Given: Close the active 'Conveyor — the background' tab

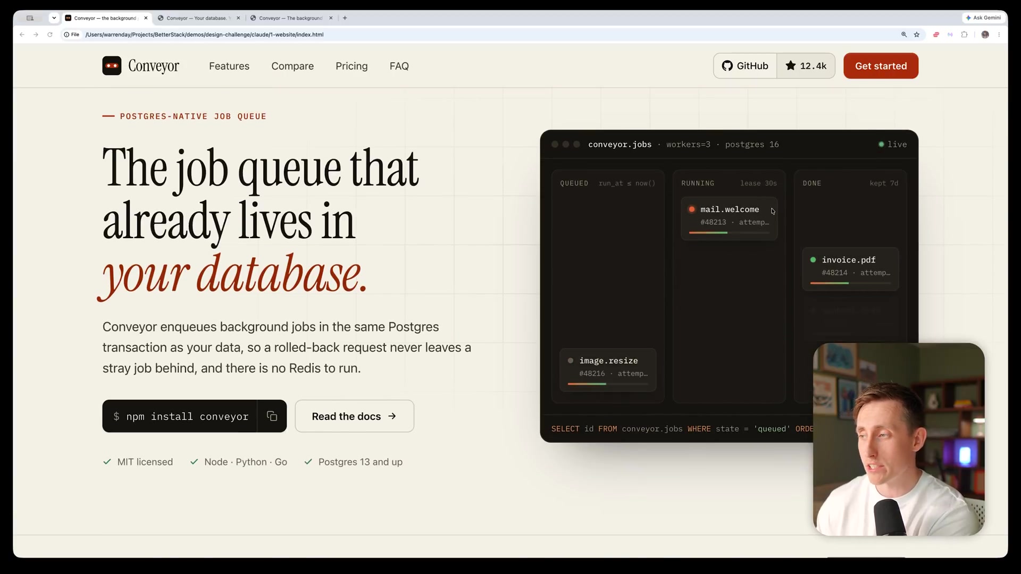Looking at the screenshot, I should 146,18.
